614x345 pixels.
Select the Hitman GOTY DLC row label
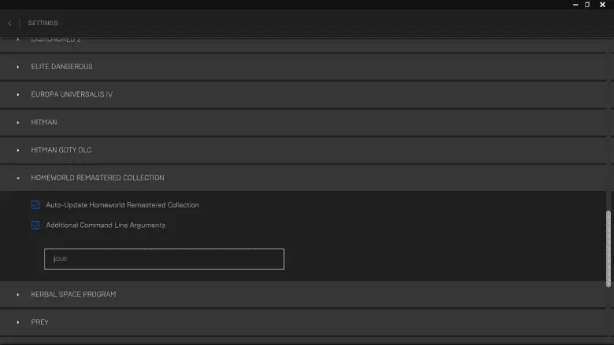[x=61, y=150]
